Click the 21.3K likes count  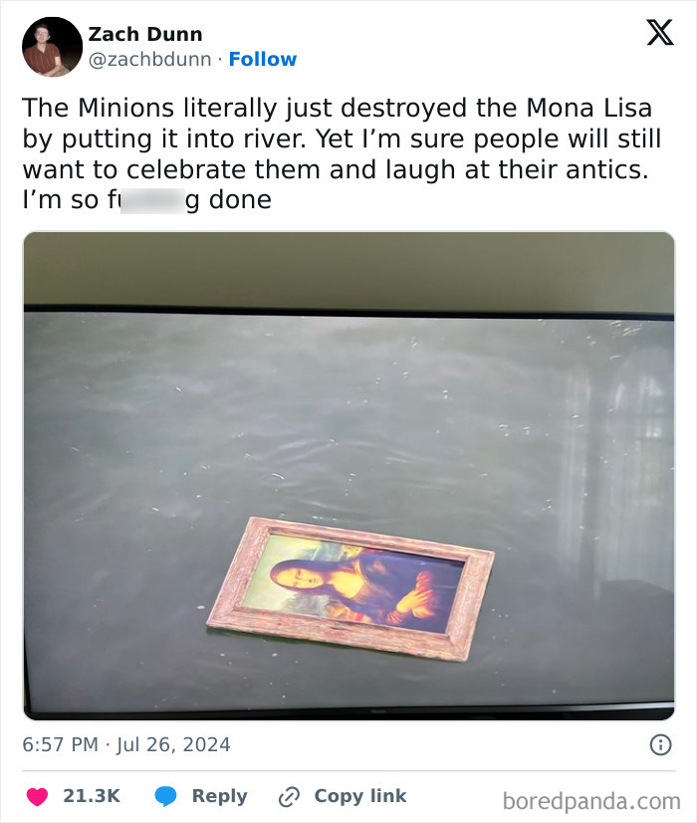pyautogui.click(x=92, y=796)
